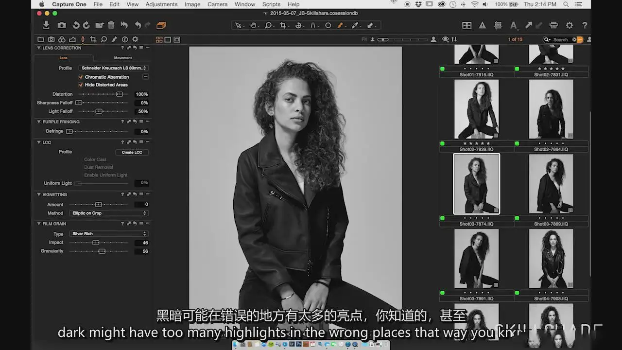Viewport: 622px width, 350px height.
Task: Click the Chromatic Aberration options button
Action: pyautogui.click(x=145, y=77)
